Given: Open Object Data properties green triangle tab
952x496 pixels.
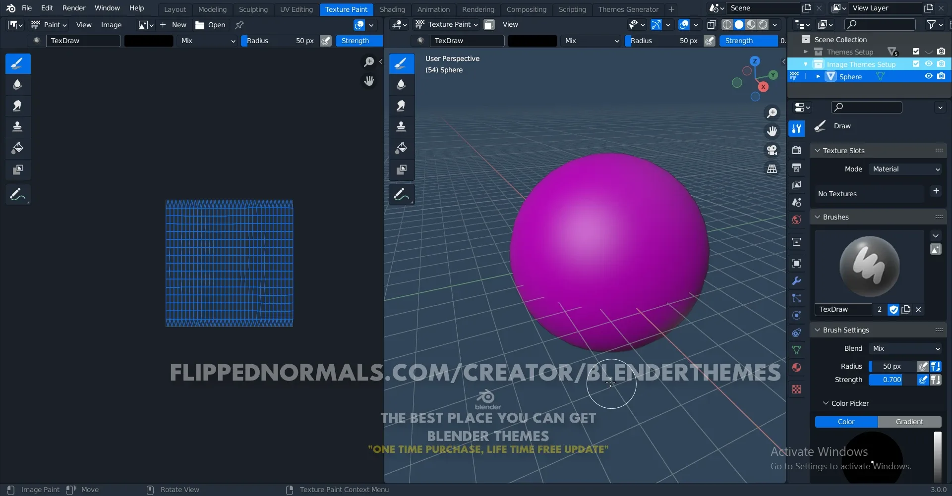Looking at the screenshot, I should [797, 350].
